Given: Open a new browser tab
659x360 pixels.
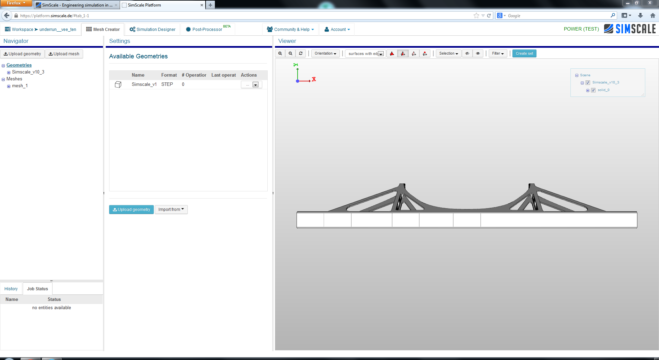Looking at the screenshot, I should click(210, 5).
